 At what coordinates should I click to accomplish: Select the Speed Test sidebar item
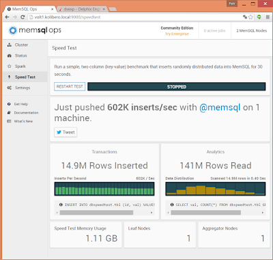click(25, 77)
